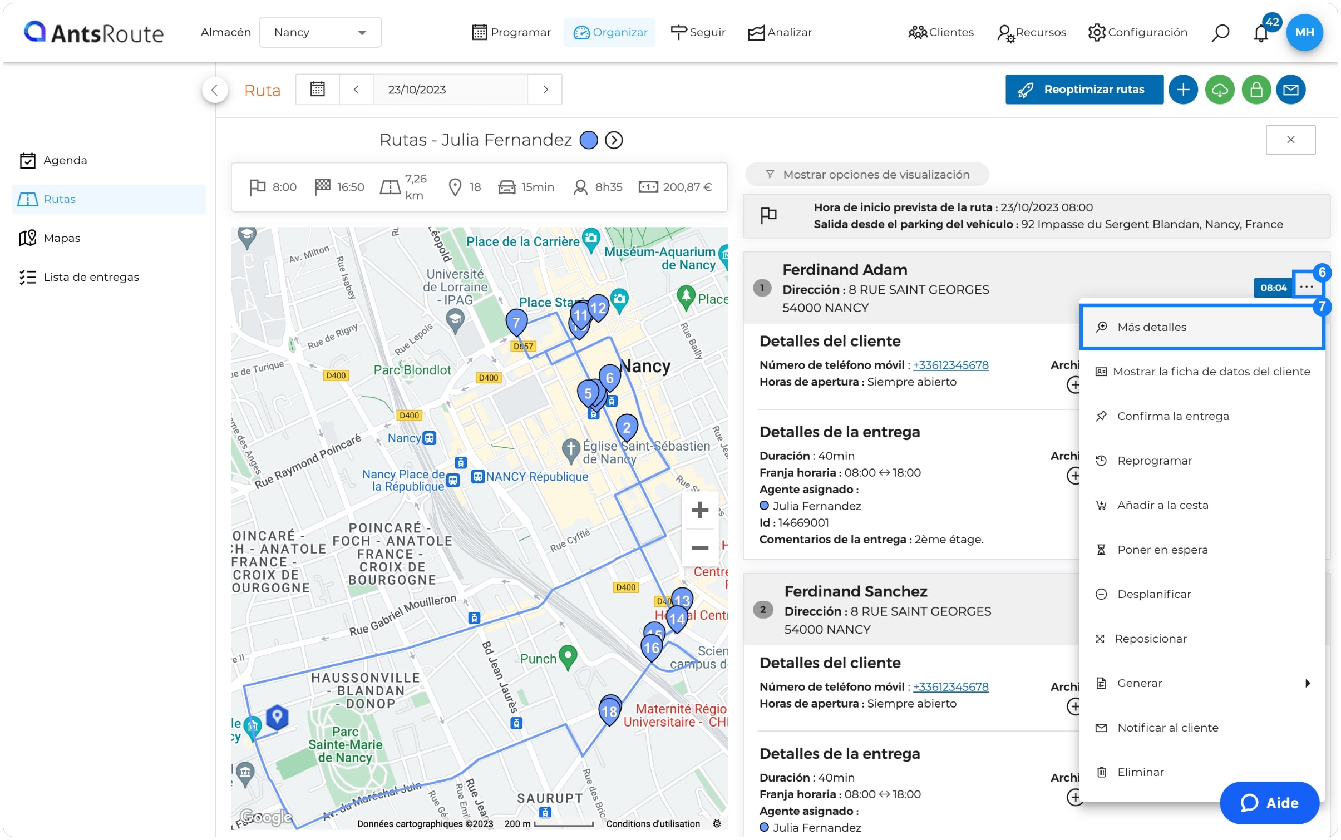The image size is (1341, 840).
Task: Open the Aide chat button
Action: point(1269,803)
